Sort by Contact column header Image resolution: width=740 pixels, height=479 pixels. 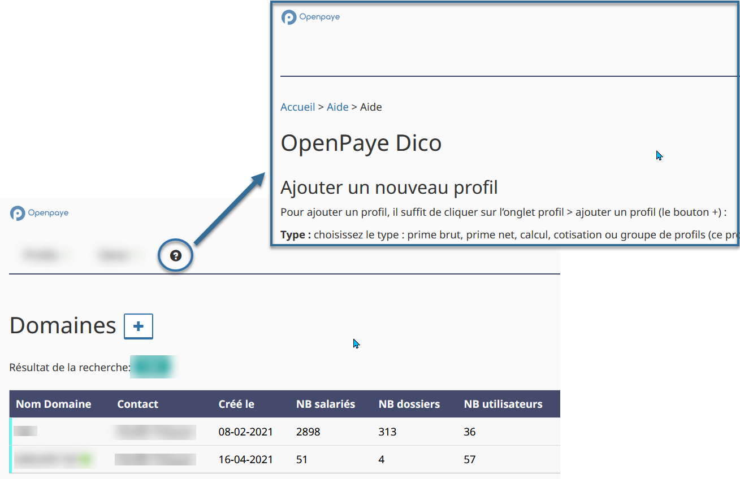coord(138,404)
